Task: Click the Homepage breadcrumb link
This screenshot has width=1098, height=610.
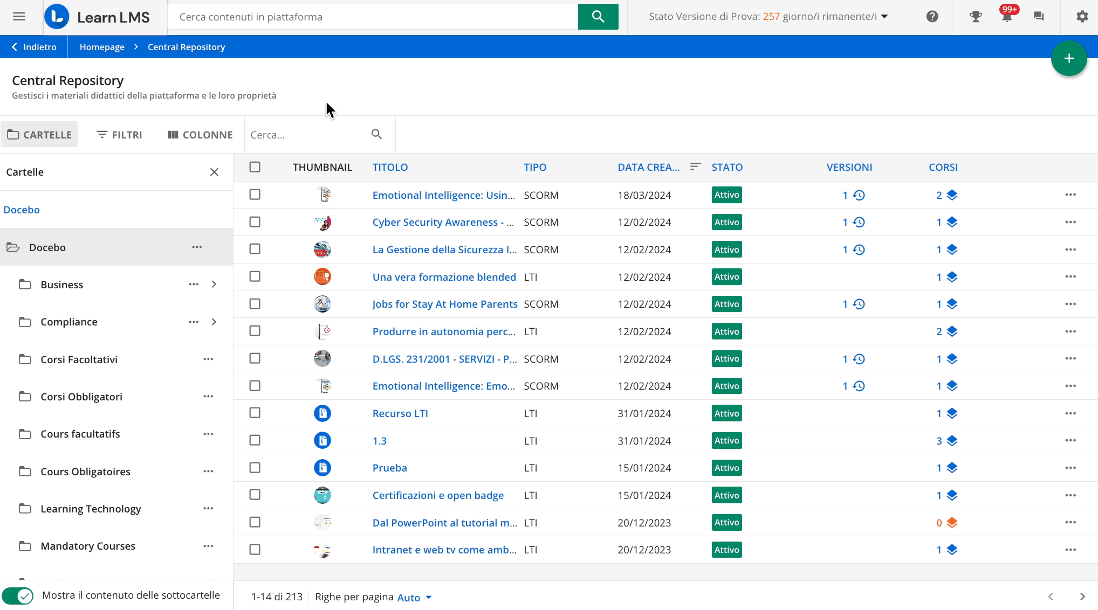Action: pos(102,47)
